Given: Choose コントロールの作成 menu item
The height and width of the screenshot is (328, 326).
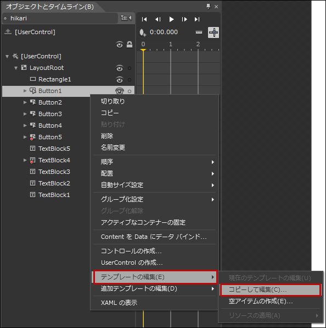Looking at the screenshot, I should [155, 251].
